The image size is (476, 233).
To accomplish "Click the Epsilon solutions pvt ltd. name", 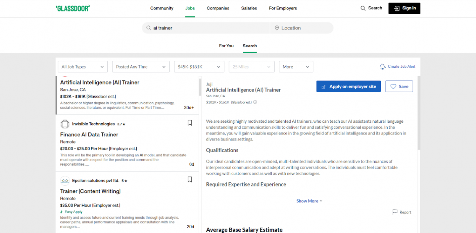I will [x=96, y=181].
